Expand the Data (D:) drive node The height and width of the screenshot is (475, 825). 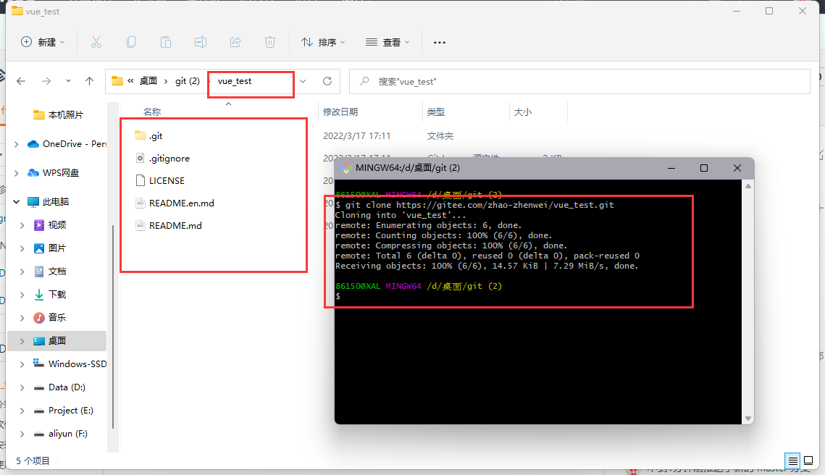(22, 387)
